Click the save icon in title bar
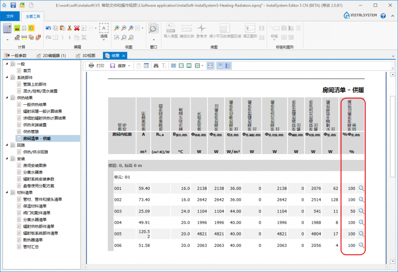This screenshot has height=272, width=398. [13, 5]
